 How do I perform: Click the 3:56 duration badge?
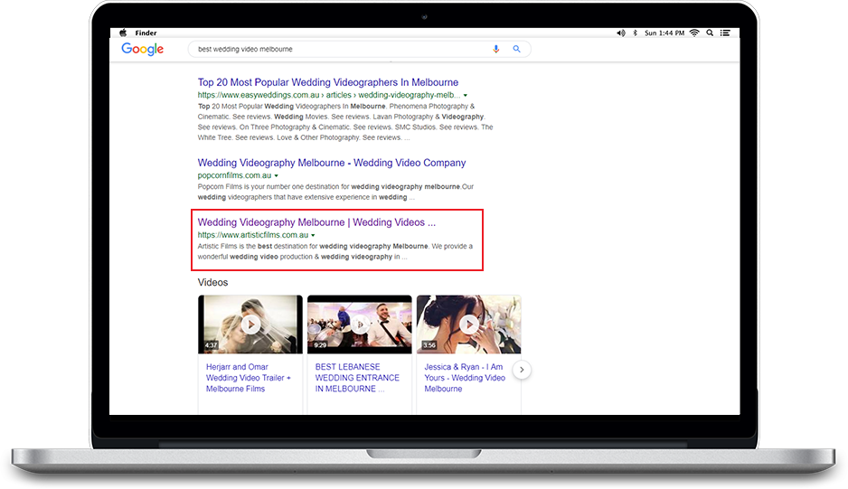pyautogui.click(x=429, y=345)
